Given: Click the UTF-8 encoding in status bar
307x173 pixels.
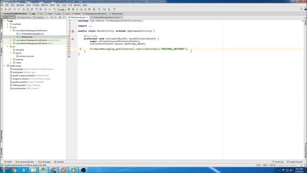Looking at the screenshot, I should click(272, 165).
